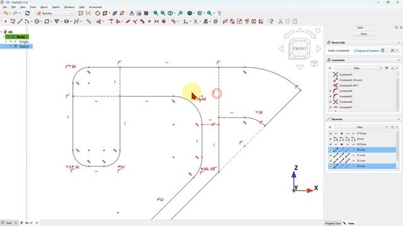Expand the Origin tree node
The image size is (403, 226).
(6, 41)
